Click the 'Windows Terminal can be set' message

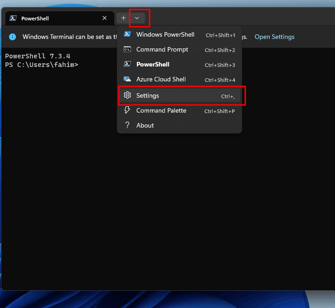click(x=70, y=37)
